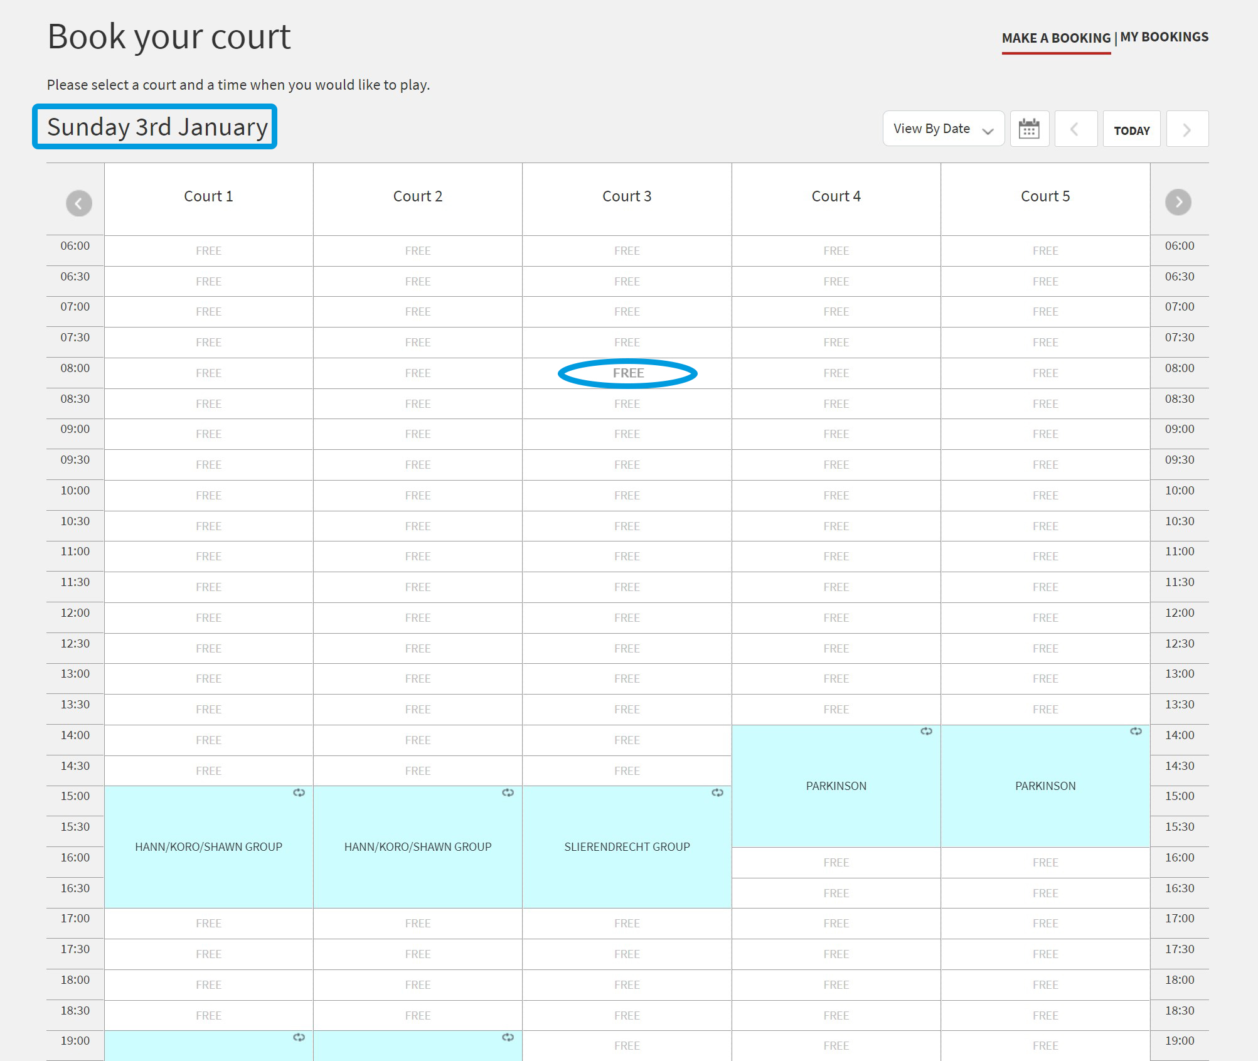The width and height of the screenshot is (1258, 1061).
Task: Click recurring icon on Court 2 19:00 booking
Action: (508, 1037)
